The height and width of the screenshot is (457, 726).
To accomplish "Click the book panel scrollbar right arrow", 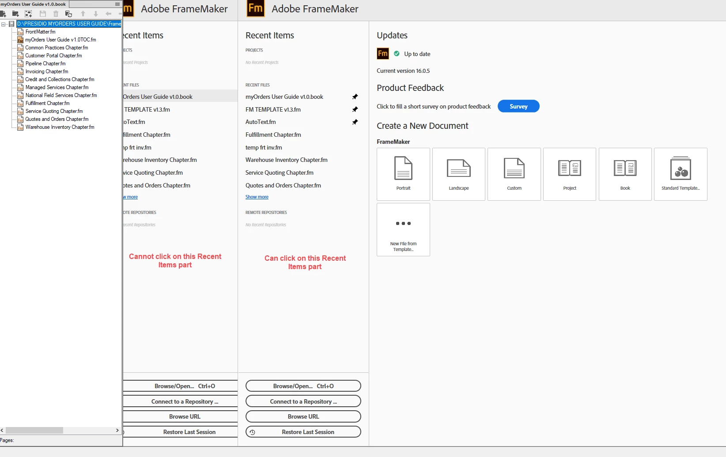I will [x=117, y=430].
